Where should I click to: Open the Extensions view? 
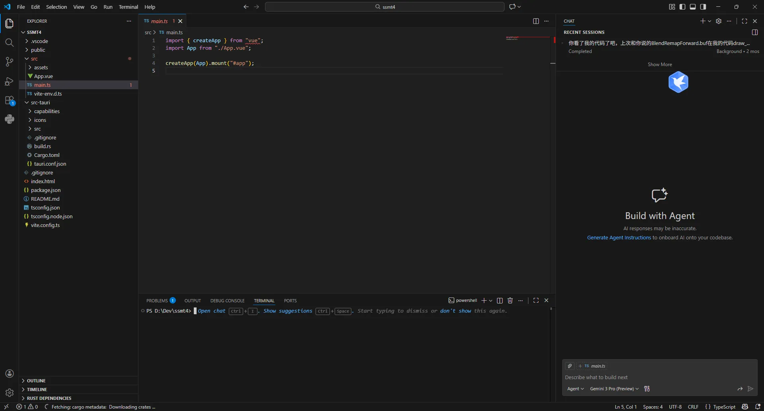pyautogui.click(x=9, y=100)
